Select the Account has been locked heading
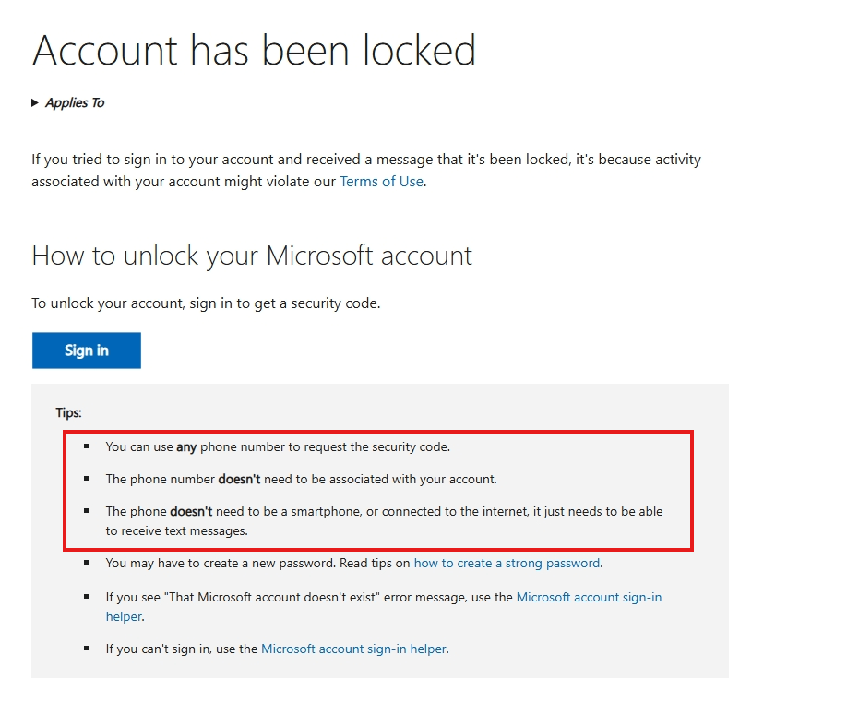Image resolution: width=859 pixels, height=714 pixels. click(255, 51)
